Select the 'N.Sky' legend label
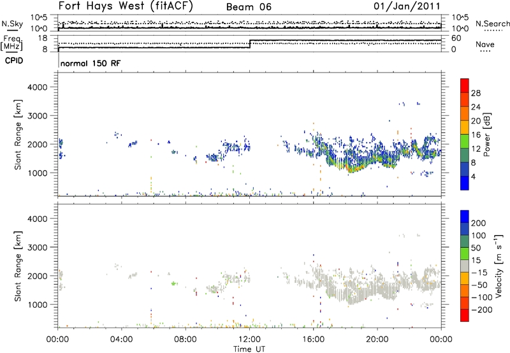510x353 pixels. [x=12, y=24]
